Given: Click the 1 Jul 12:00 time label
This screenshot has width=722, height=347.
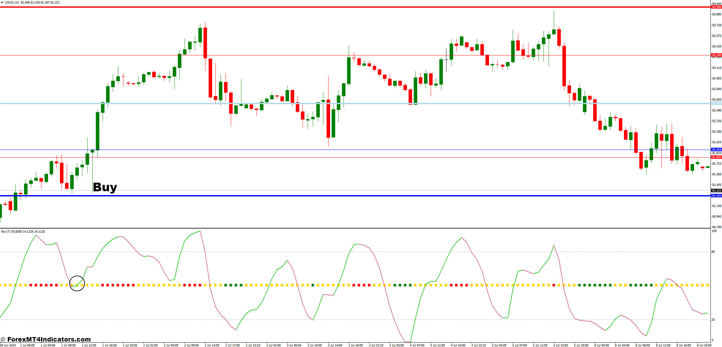Looking at the screenshot, I should (x=89, y=345).
